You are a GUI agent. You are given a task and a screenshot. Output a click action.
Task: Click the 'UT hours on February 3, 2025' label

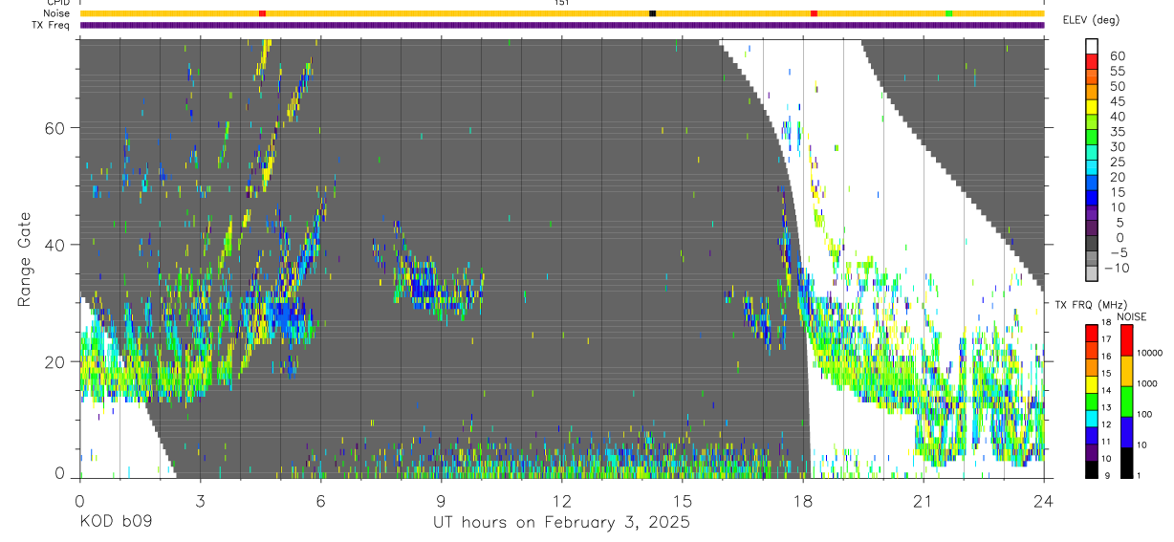(x=562, y=523)
